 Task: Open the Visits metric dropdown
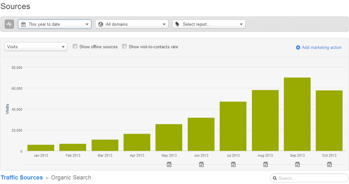(x=35, y=47)
